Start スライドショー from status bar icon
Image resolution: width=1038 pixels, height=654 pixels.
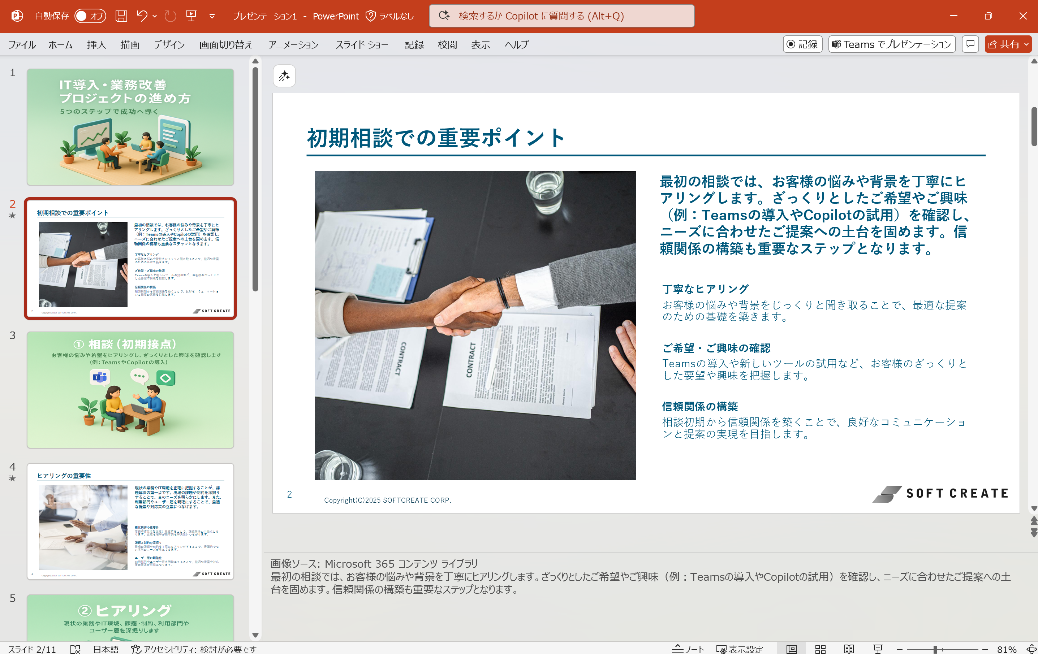[878, 649]
